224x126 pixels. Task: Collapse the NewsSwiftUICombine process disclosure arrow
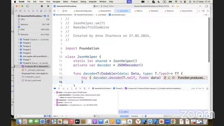[16, 16]
